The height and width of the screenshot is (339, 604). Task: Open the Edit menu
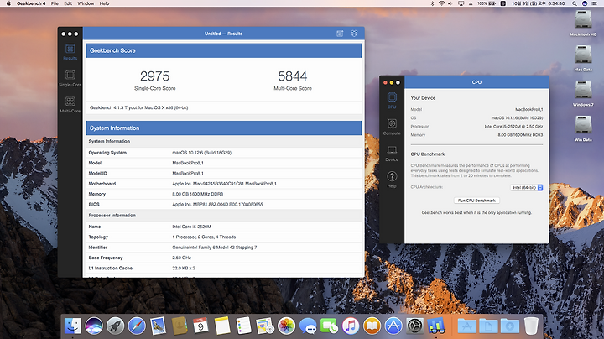point(68,3)
